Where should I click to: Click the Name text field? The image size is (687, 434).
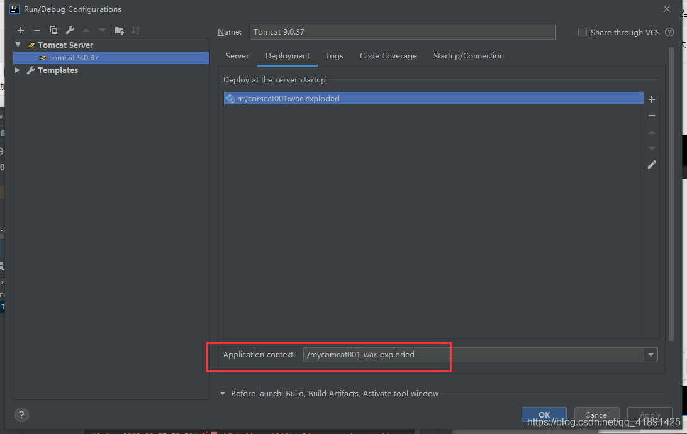(x=403, y=32)
